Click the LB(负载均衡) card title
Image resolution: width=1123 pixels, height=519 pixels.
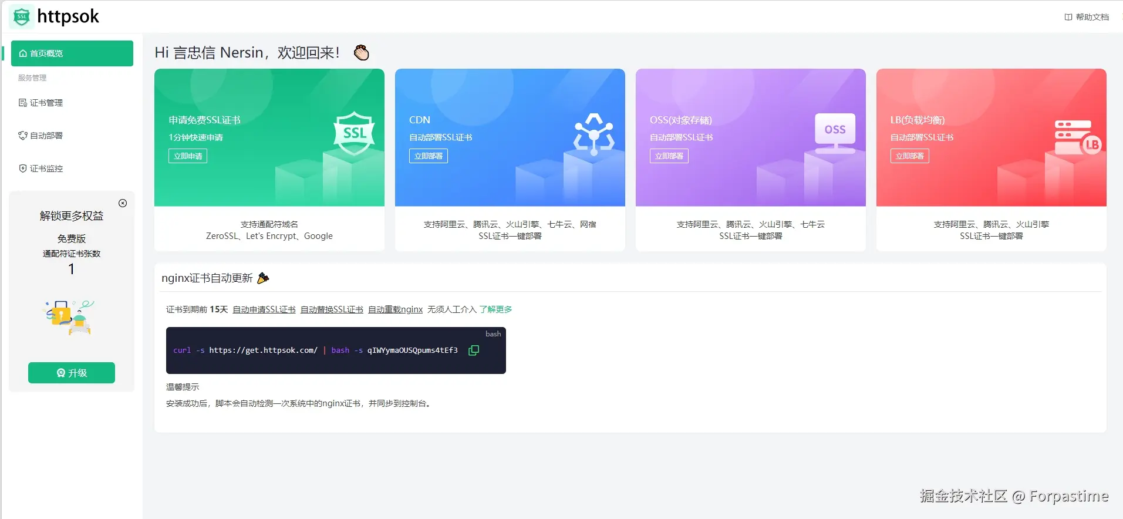coord(918,120)
